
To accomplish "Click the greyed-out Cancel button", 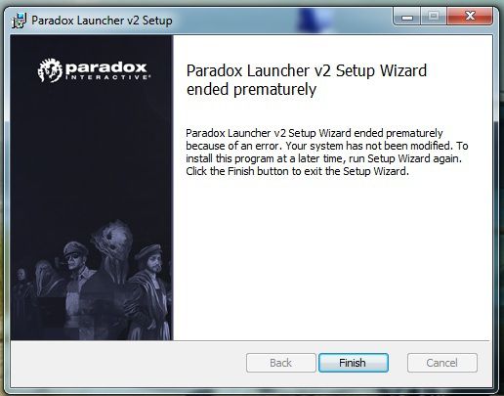I will (x=441, y=363).
